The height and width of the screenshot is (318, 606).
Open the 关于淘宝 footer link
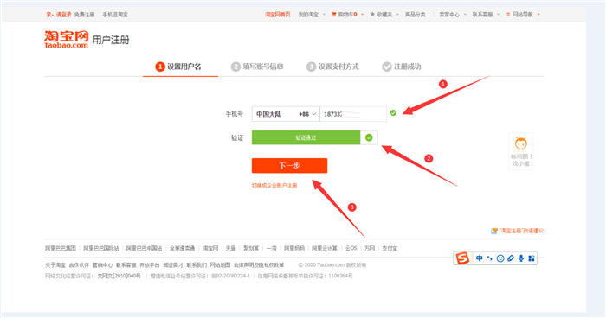pos(55,265)
